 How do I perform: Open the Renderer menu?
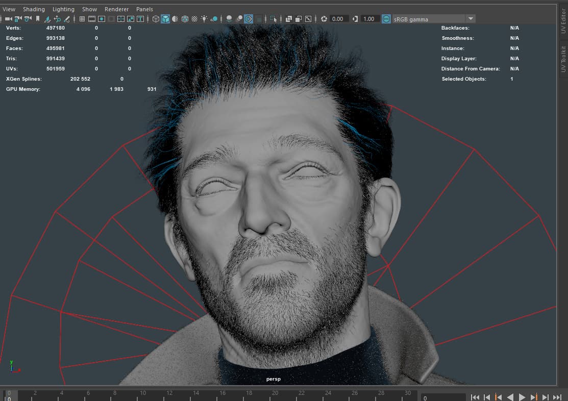(117, 9)
